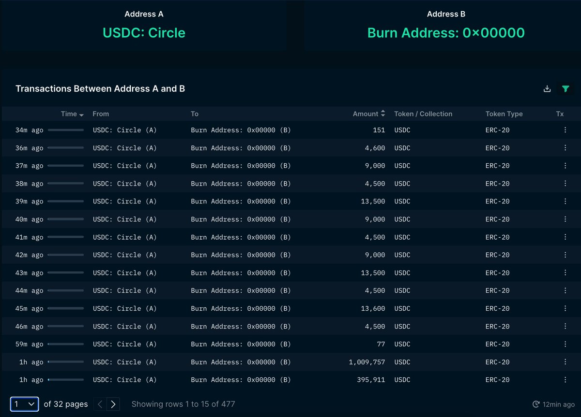Open Tx menu for the 13,600 USDC row
The image size is (581, 417).
click(565, 308)
